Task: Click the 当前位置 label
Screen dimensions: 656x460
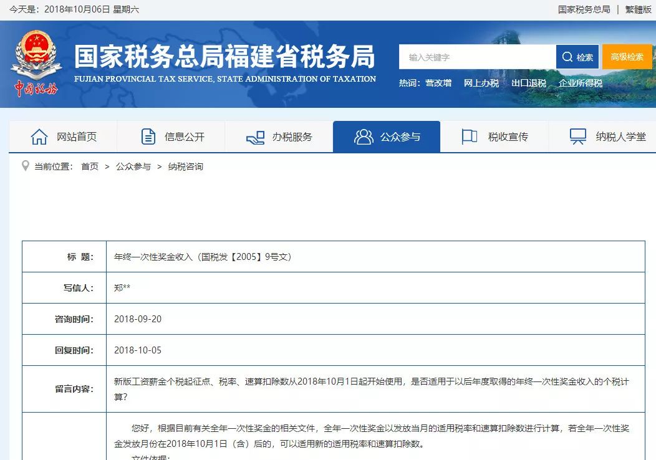Action: [x=54, y=166]
